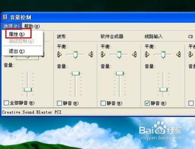
Task: Click Creative Sound Blaster PCI status text
Action: [x=32, y=112]
